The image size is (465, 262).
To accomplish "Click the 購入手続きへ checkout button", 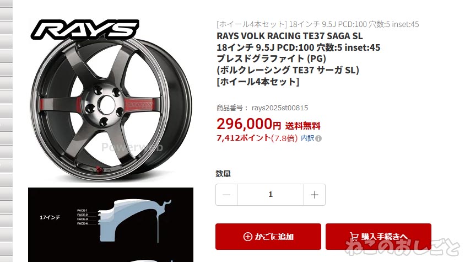I will 379,237.
